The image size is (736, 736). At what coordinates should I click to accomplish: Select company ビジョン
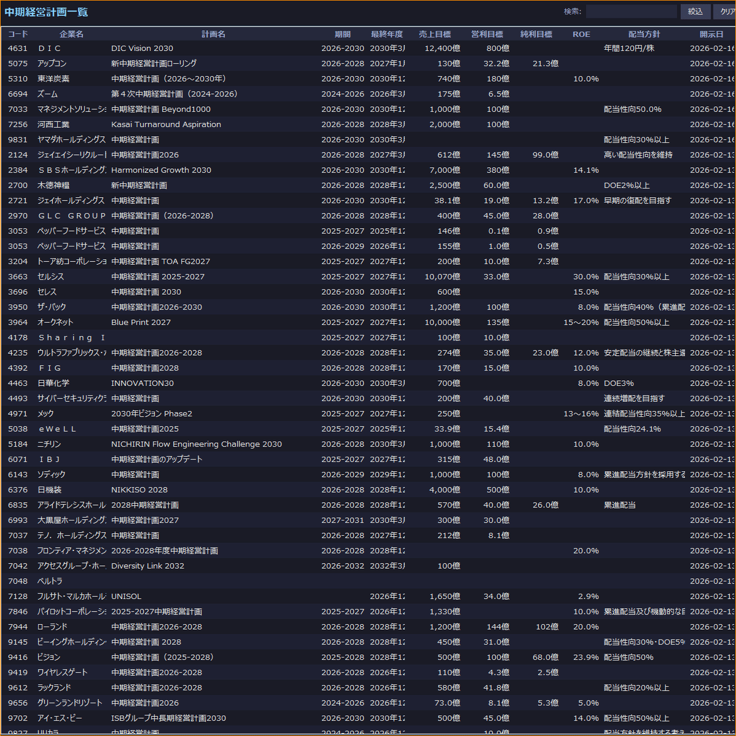(x=49, y=657)
